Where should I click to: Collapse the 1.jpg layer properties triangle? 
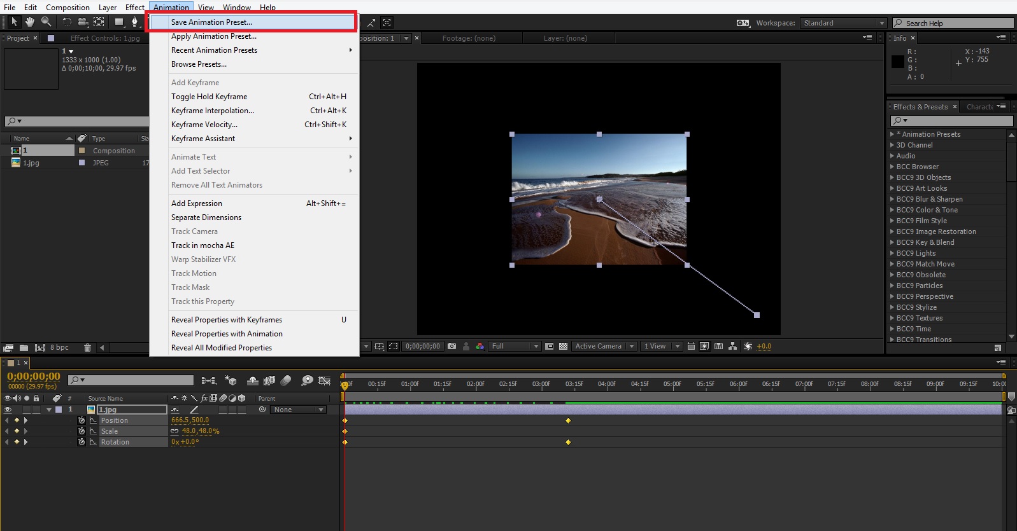49,410
